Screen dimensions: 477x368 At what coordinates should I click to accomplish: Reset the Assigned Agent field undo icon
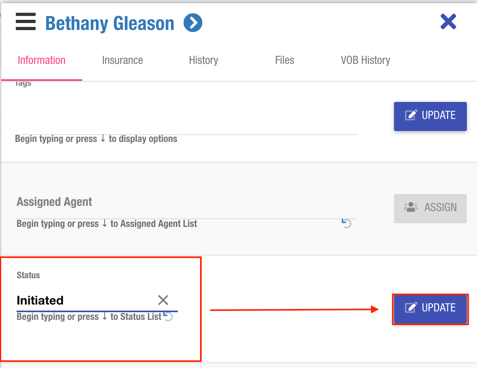(x=346, y=223)
